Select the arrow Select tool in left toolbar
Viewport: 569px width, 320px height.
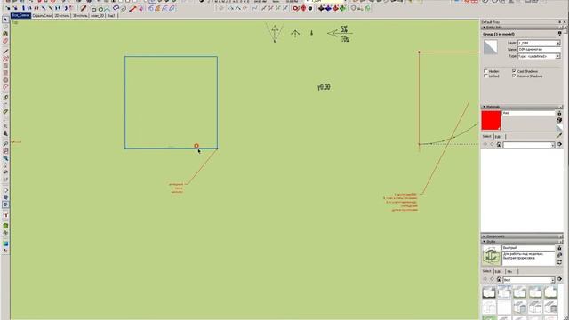click(x=5, y=20)
